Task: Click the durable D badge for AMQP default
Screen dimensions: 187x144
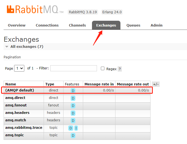Action: tap(73, 91)
